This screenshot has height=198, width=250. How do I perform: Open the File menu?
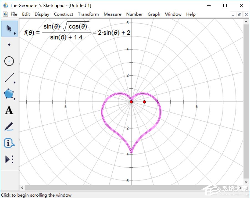click(x=14, y=14)
